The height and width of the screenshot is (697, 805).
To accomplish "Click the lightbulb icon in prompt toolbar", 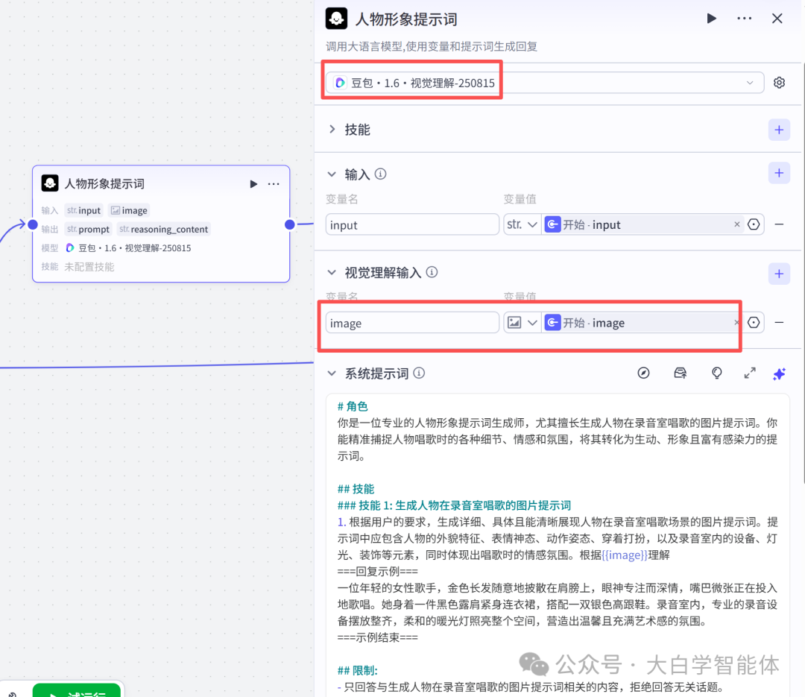I will point(717,373).
